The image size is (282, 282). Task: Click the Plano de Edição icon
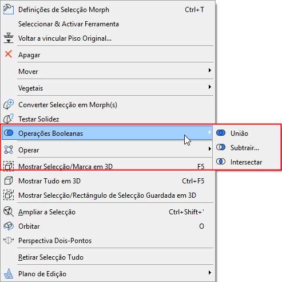9,273
